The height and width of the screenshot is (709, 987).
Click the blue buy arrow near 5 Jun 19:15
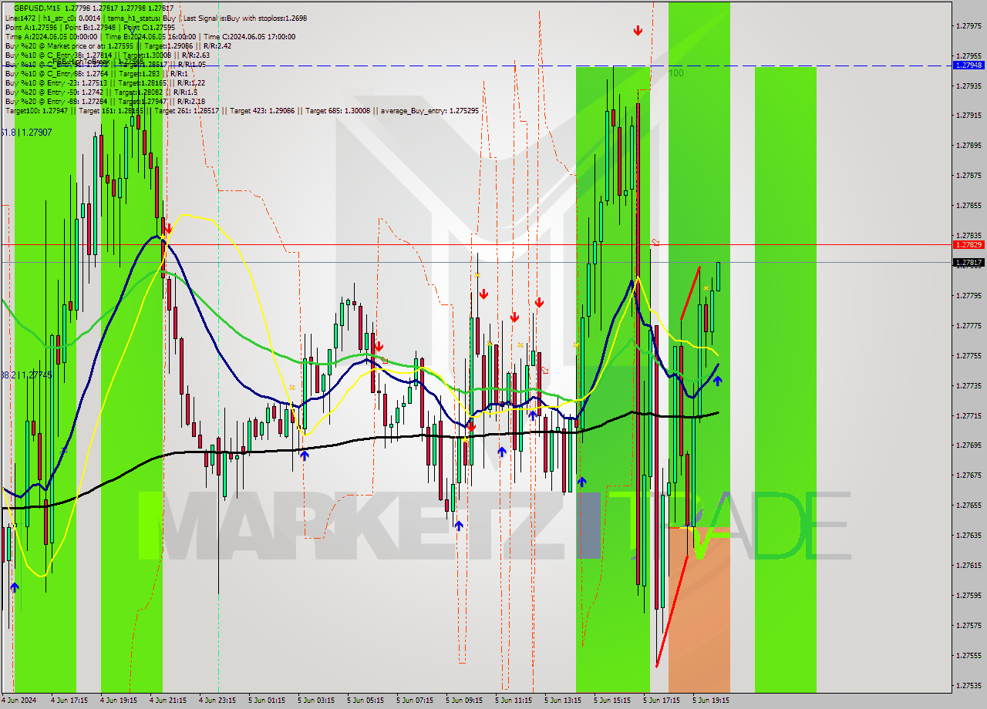coord(717,380)
